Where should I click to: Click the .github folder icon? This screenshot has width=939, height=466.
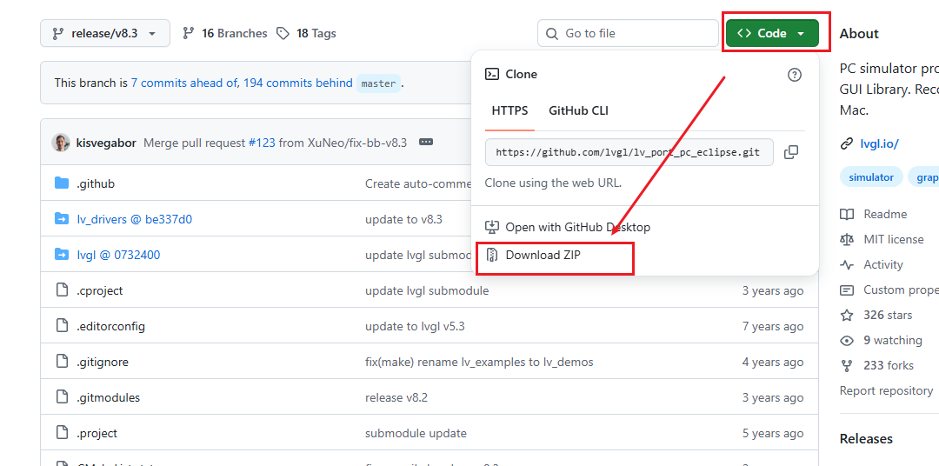(62, 183)
